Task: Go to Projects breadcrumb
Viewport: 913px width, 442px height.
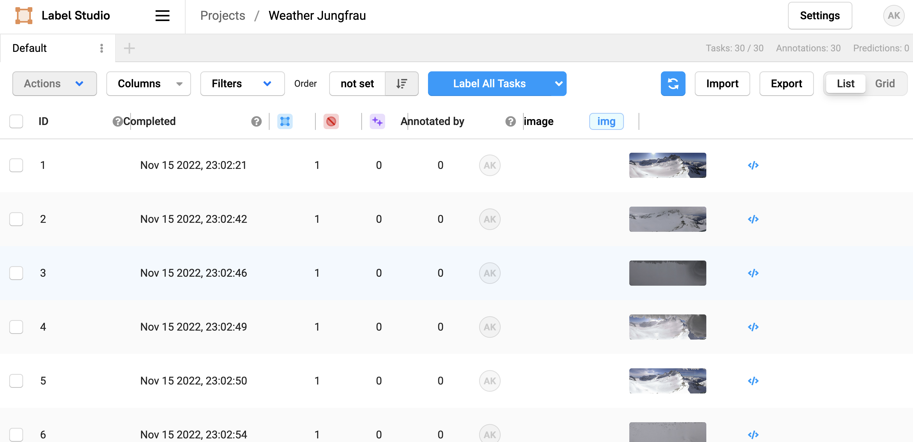Action: (223, 16)
